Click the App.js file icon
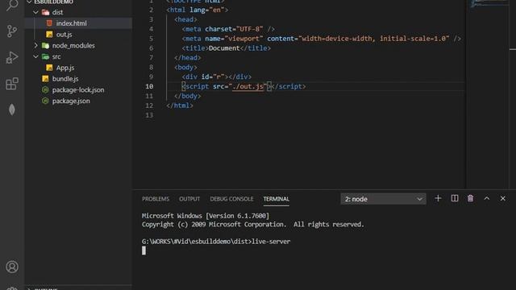 49,68
